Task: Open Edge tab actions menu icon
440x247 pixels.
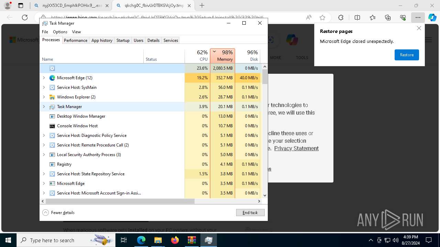Action: (21, 5)
